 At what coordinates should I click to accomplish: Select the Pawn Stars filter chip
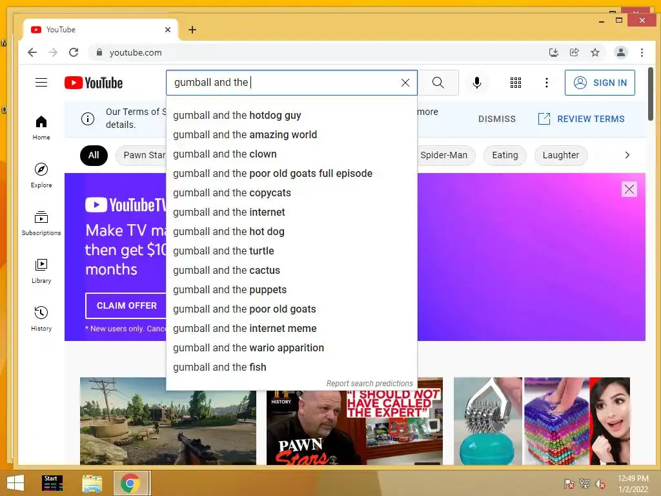(x=141, y=155)
